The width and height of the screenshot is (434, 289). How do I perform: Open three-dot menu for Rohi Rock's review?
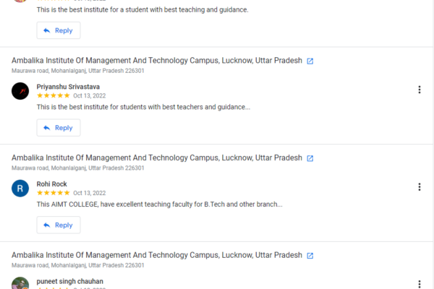tap(420, 187)
